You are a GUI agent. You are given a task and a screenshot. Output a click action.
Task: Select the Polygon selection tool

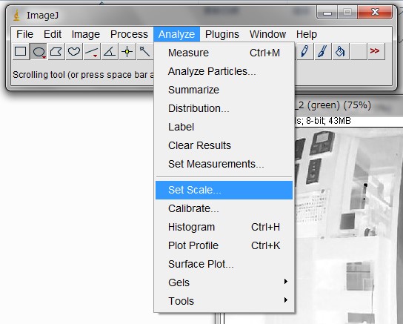coord(56,51)
